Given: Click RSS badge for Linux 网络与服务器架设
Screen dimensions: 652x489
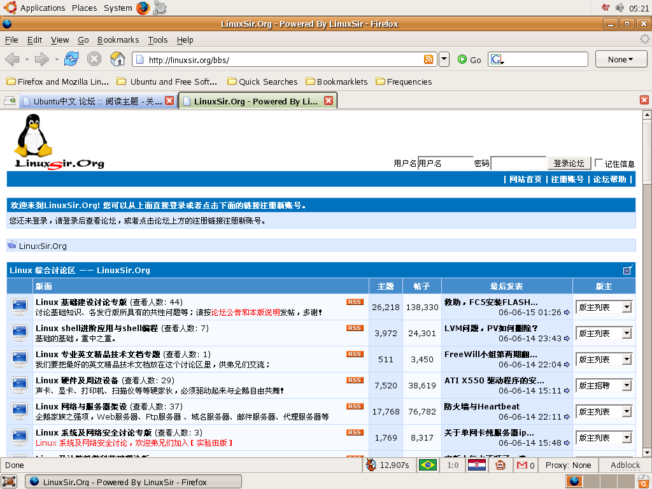Looking at the screenshot, I should click(355, 406).
